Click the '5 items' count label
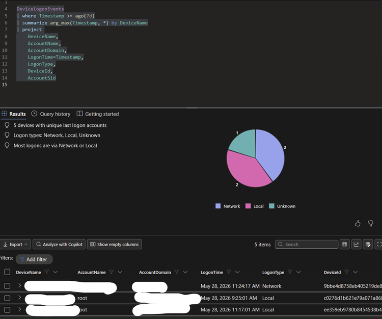 pos(262,244)
